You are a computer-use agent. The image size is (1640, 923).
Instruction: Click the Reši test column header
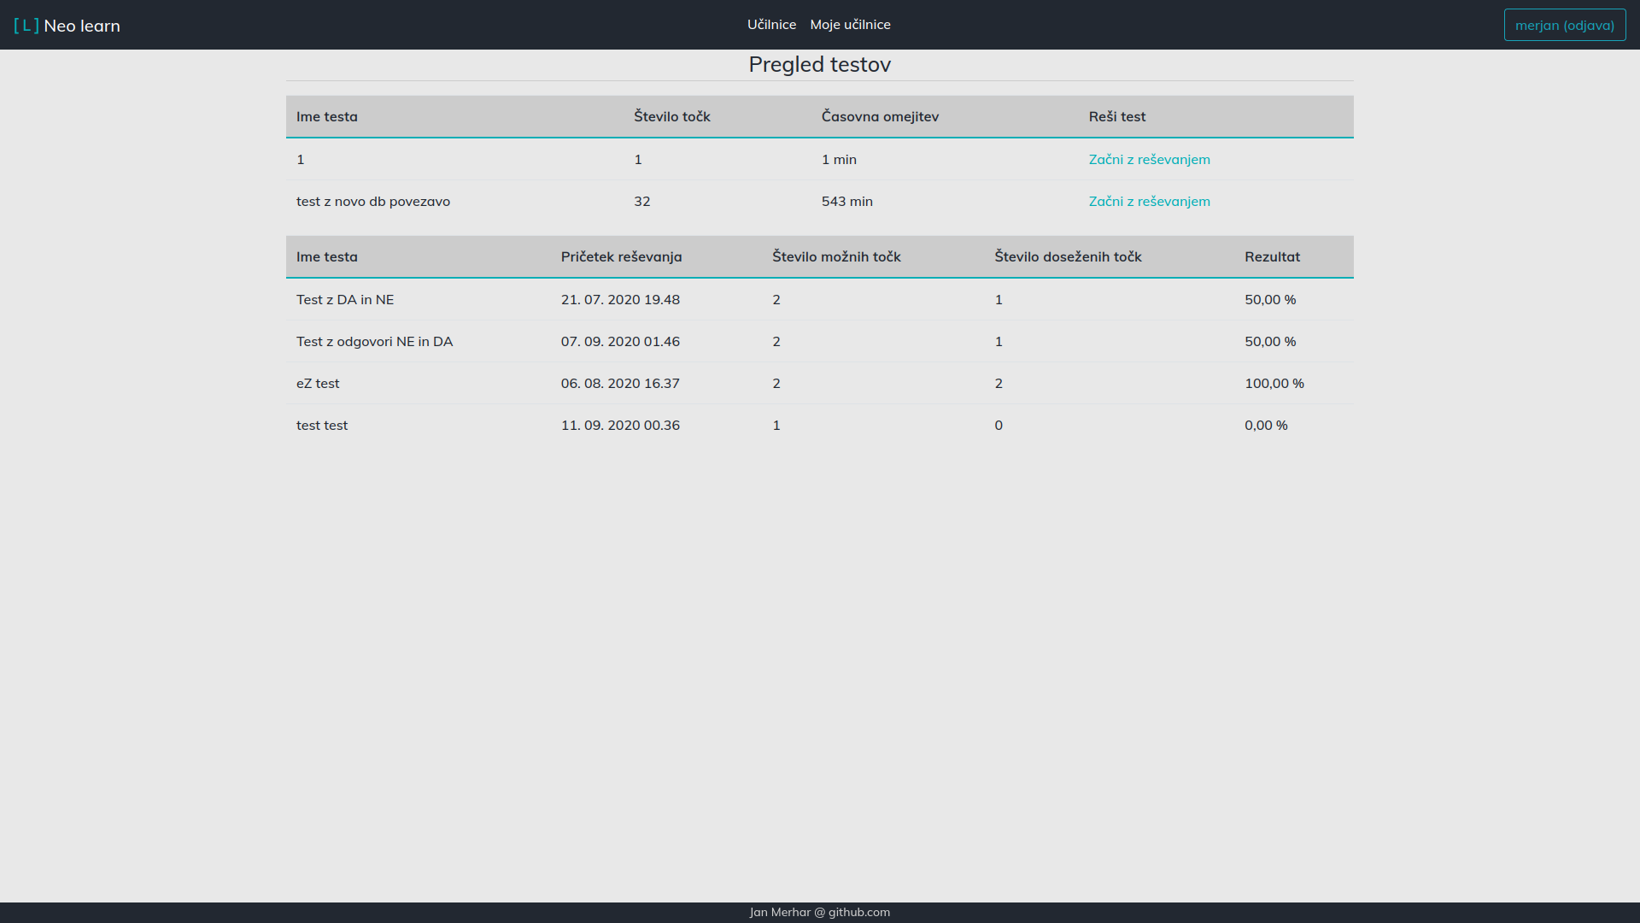click(1116, 117)
